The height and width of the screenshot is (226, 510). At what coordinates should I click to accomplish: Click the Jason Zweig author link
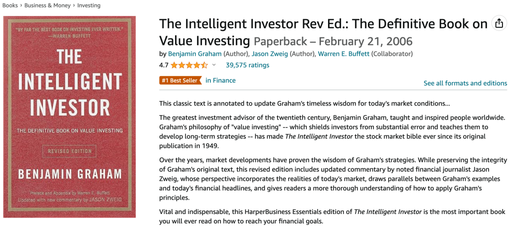[270, 54]
